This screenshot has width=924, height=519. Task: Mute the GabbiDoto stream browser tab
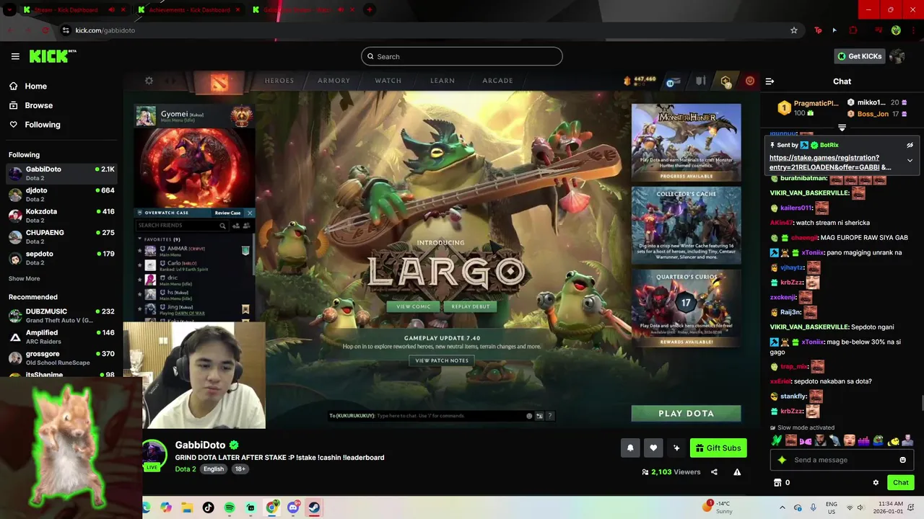[x=342, y=10]
